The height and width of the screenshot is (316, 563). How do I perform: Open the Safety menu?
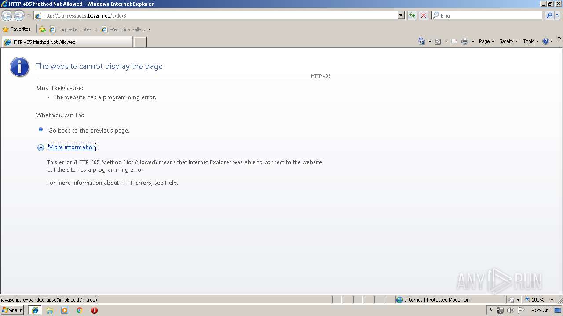tap(508, 41)
